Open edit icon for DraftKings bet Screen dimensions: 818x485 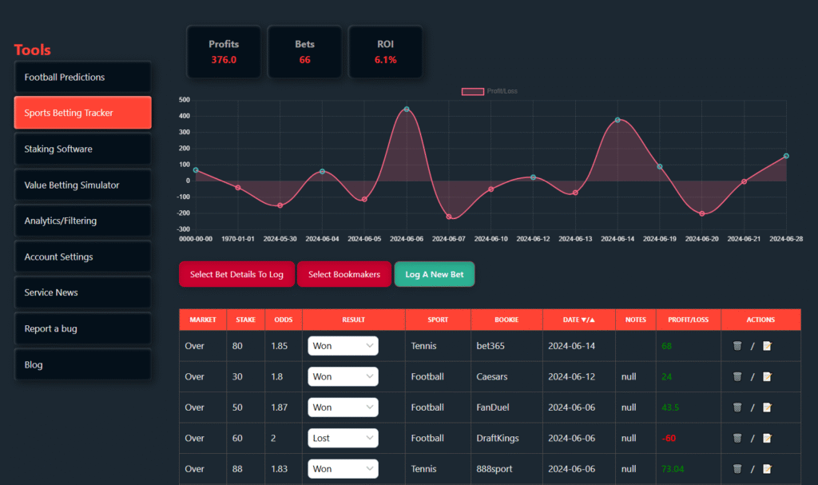(x=768, y=438)
